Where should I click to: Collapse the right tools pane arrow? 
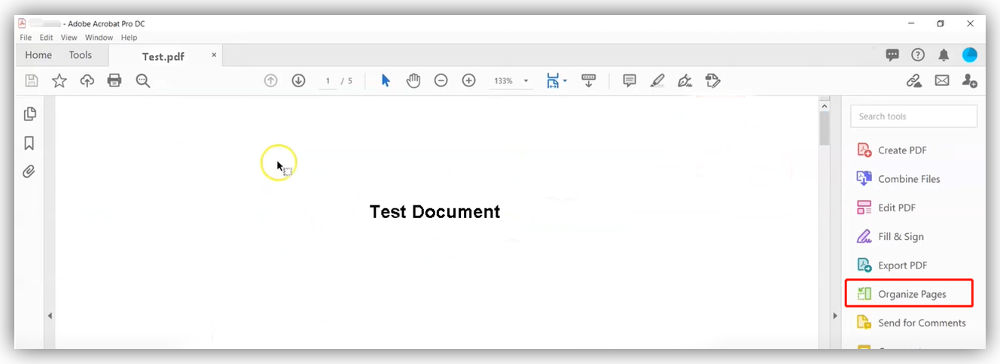coord(834,316)
